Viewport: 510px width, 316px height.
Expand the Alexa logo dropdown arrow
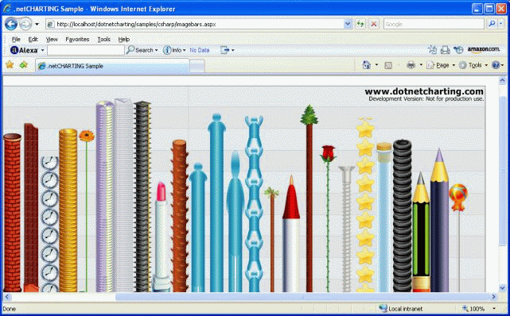(42, 50)
